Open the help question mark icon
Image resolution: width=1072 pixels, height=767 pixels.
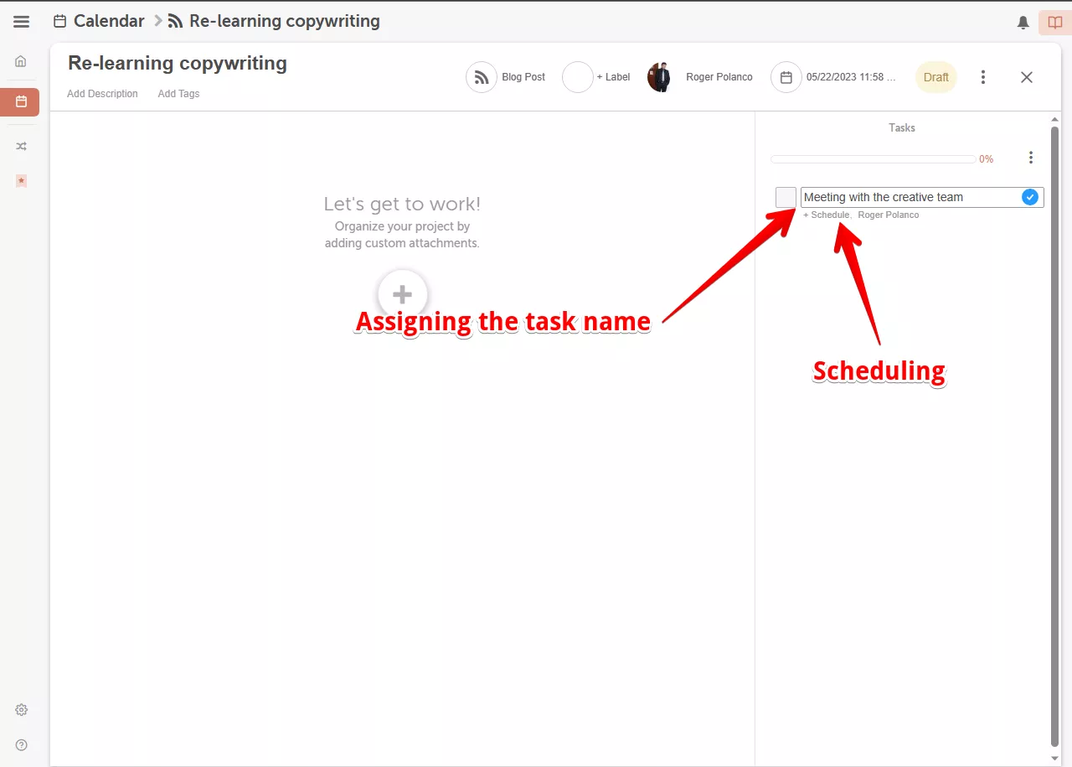[21, 745]
